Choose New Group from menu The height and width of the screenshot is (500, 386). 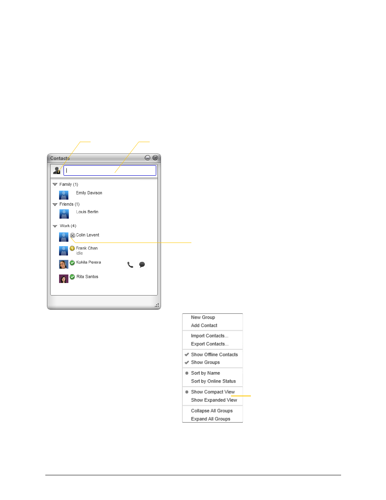click(x=203, y=317)
